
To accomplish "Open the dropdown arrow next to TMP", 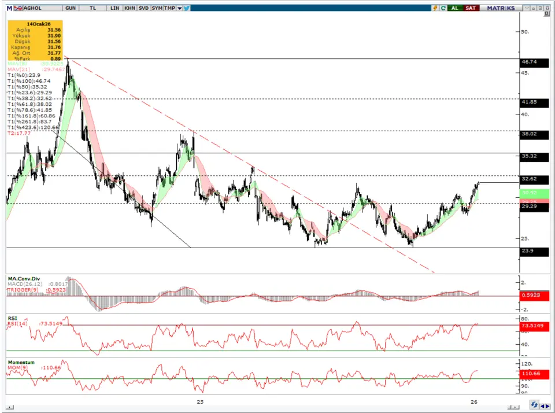I will [180, 8].
